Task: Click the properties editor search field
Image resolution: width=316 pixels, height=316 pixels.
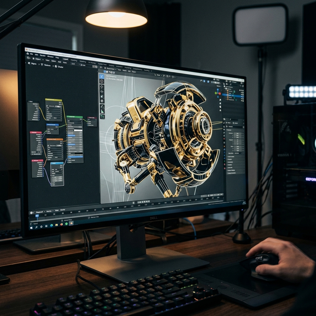Action: coord(234,120)
